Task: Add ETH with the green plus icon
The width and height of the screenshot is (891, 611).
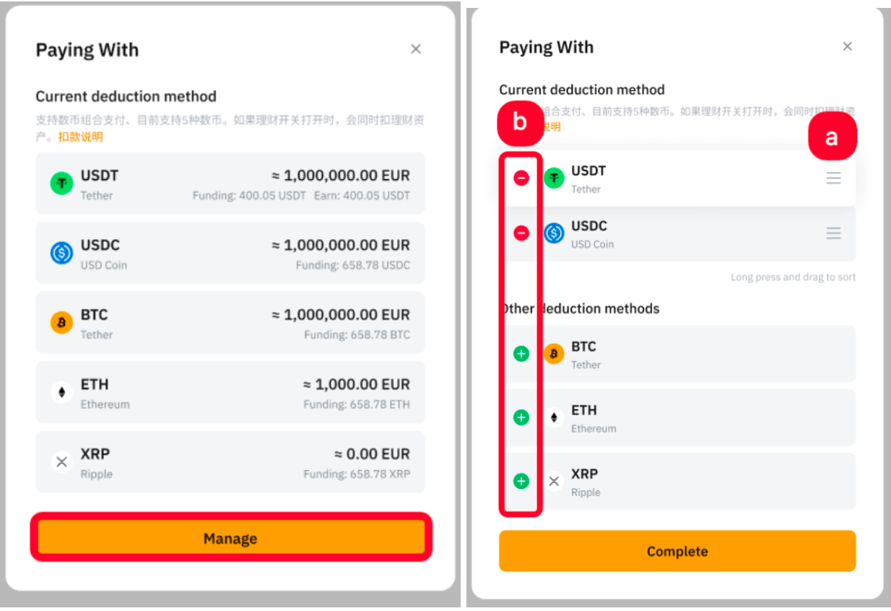Action: (521, 417)
